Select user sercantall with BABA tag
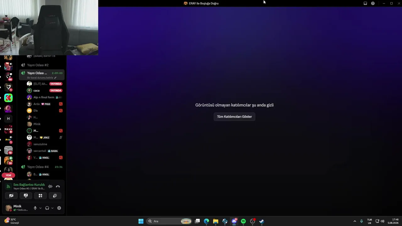Viewport: 402px width, 226px height. (45, 151)
